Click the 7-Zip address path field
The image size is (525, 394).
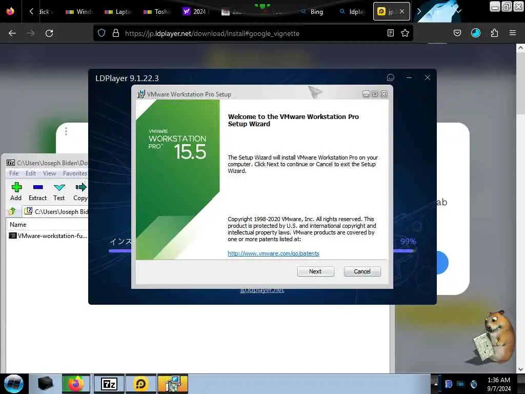point(56,211)
